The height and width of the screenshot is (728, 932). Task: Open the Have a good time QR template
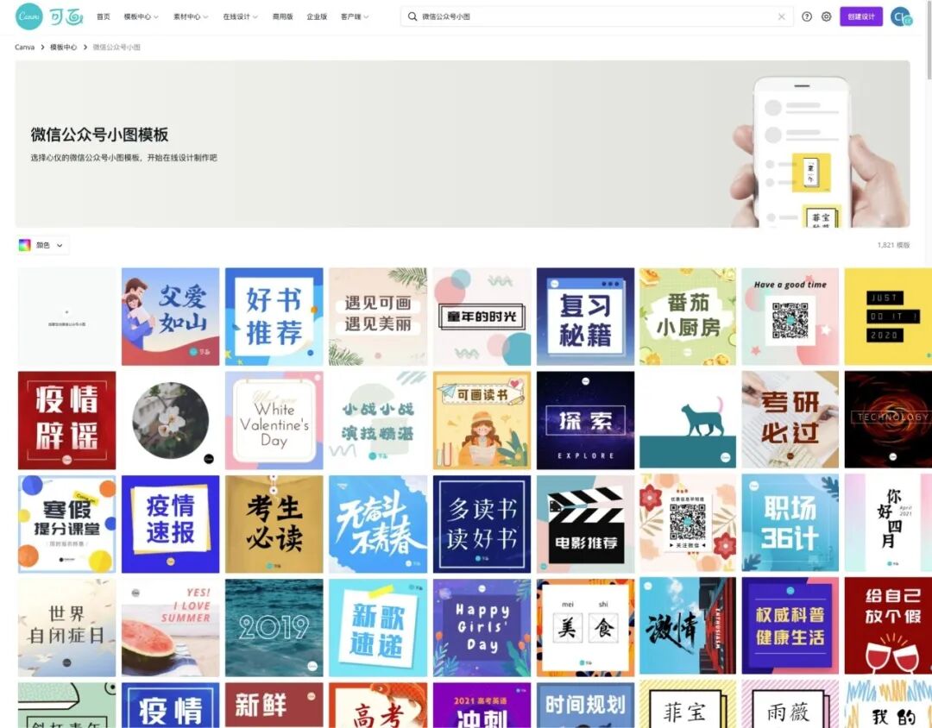(790, 317)
